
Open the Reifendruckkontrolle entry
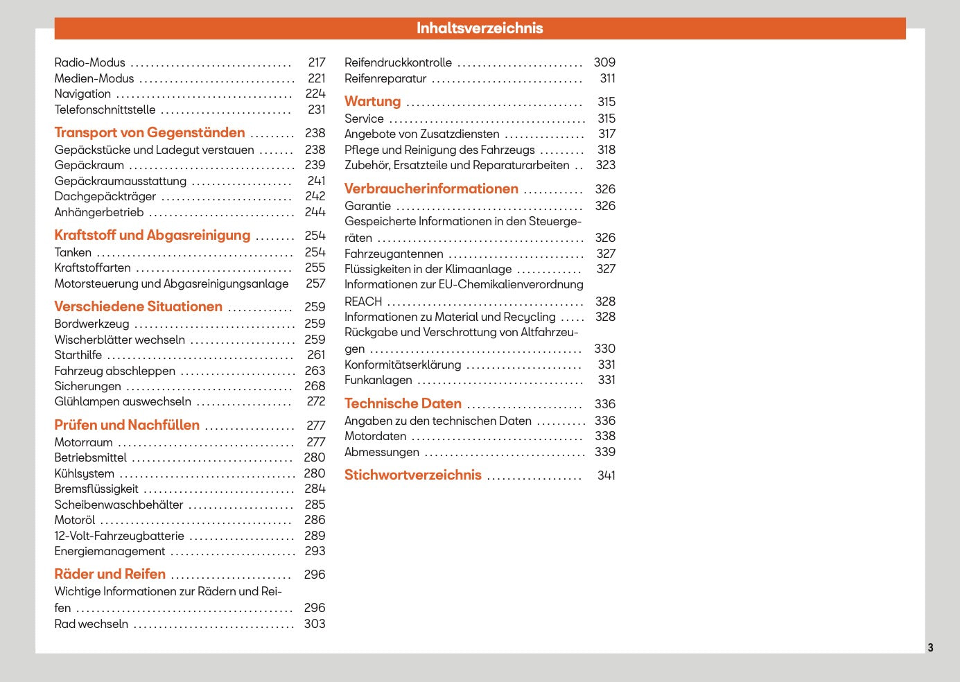pos(398,63)
